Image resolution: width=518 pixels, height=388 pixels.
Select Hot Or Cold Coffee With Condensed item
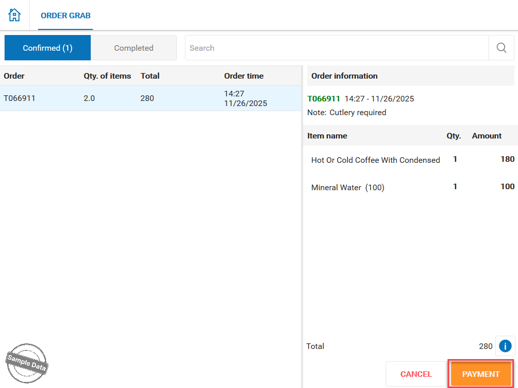click(376, 160)
